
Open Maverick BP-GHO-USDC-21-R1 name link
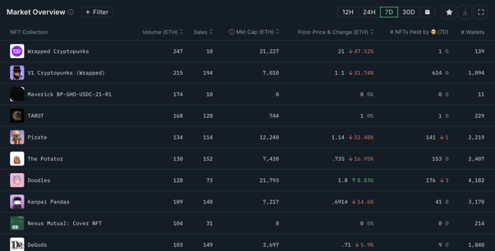[x=69, y=94]
